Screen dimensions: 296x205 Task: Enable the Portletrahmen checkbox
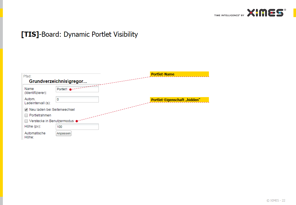26,115
